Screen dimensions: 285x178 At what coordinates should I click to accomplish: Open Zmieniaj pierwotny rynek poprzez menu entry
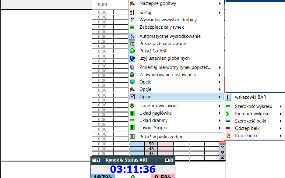click(176, 67)
